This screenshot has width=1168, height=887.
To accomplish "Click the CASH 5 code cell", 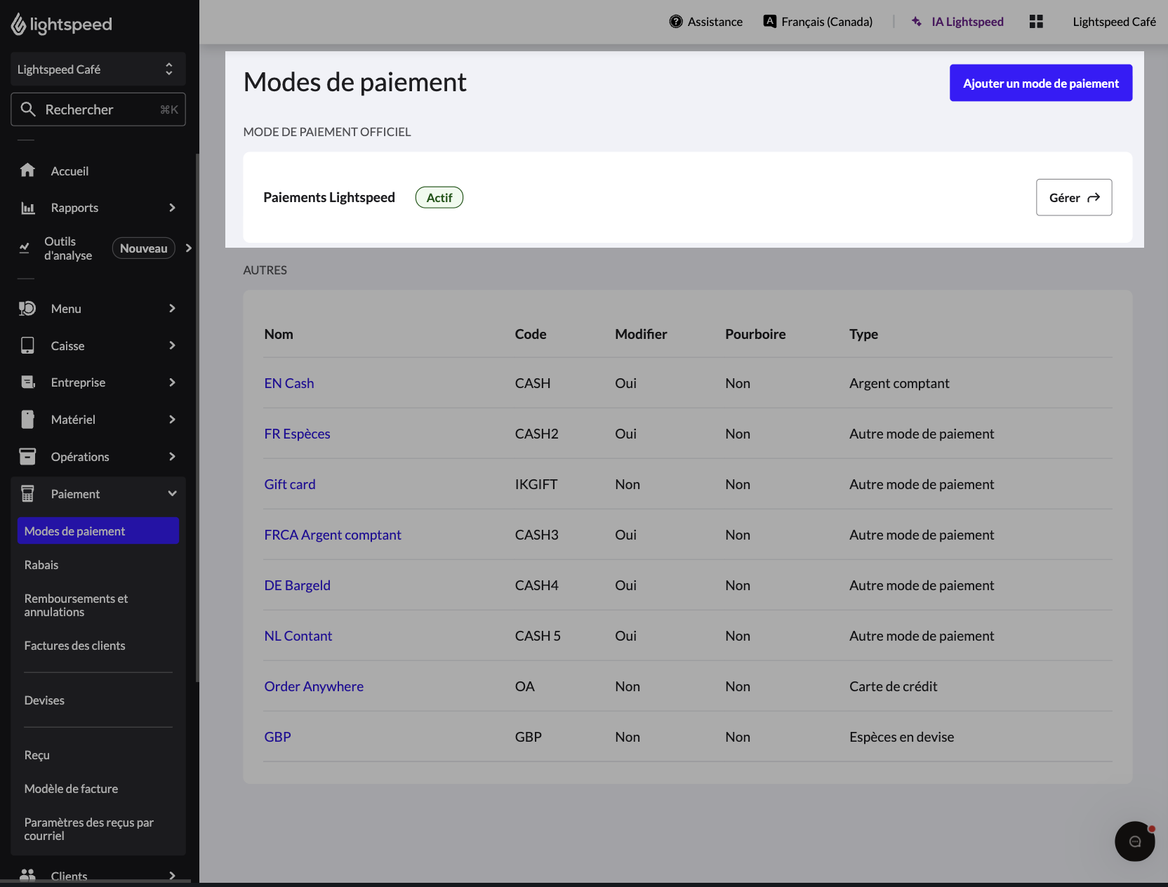I will (538, 636).
